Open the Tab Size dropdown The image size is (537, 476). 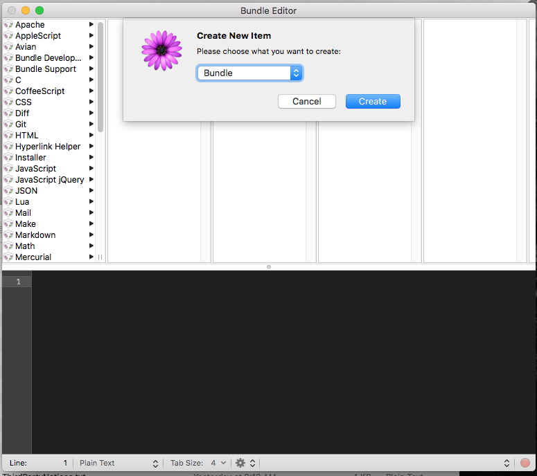(x=199, y=463)
